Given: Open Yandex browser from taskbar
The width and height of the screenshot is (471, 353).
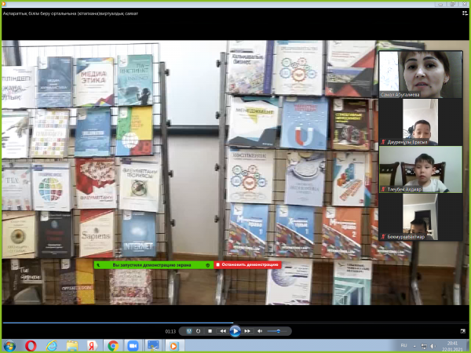Looking at the screenshot, I should coord(93,345).
